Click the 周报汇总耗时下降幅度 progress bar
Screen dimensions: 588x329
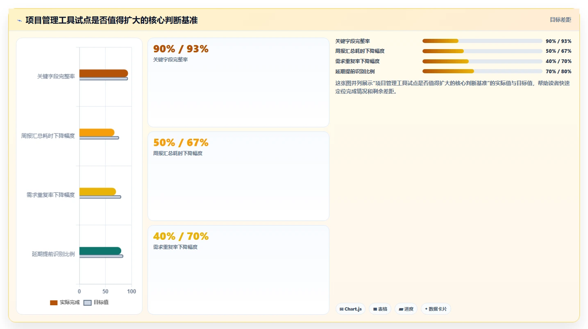(x=482, y=51)
